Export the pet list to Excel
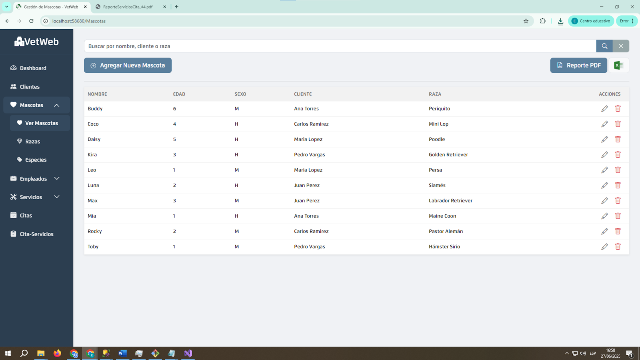The width and height of the screenshot is (640, 360). coord(618,65)
